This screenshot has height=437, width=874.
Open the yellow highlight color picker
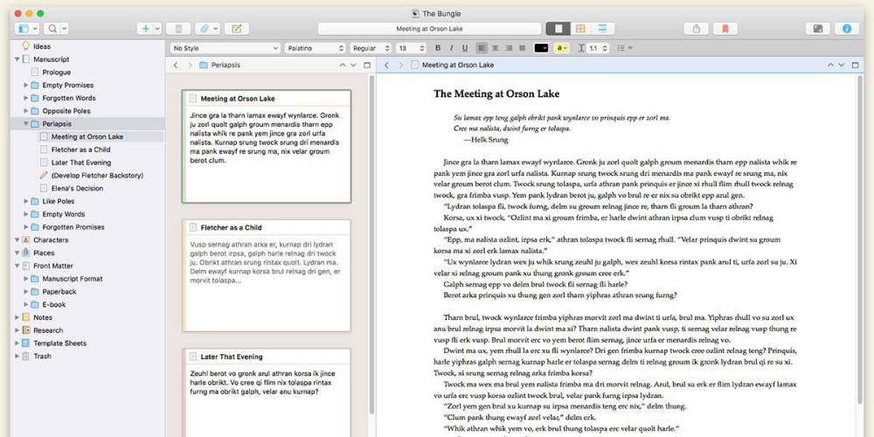pos(561,48)
